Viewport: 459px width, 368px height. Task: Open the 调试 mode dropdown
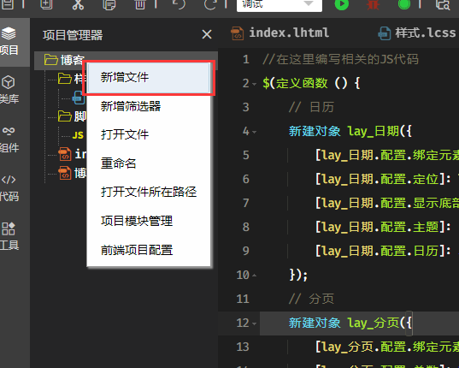click(280, 4)
